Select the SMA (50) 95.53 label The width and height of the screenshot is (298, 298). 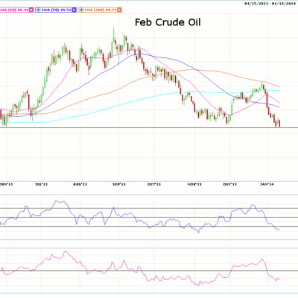click(x=57, y=10)
